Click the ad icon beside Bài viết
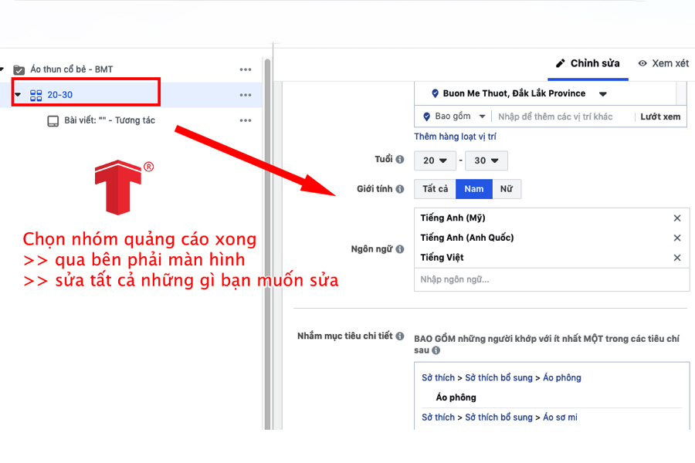This screenshot has width=695, height=463. (x=53, y=121)
